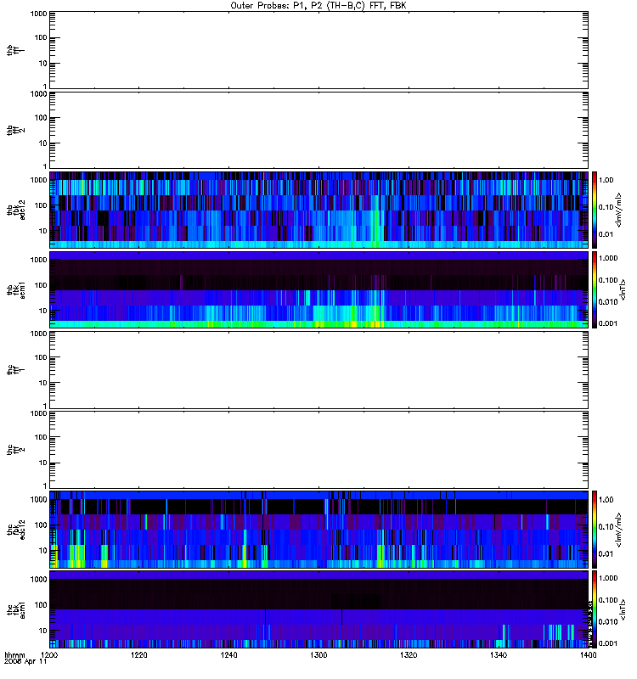Click the '100' y-tick on thb fbk scm1
The height and width of the screenshot is (679, 637).
41,285
